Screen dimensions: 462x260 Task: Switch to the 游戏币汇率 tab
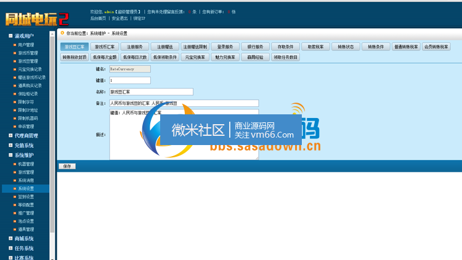105,47
